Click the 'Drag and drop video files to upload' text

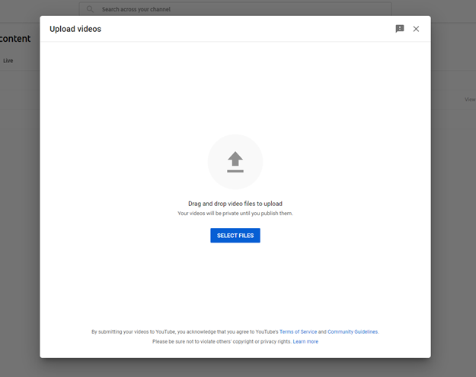coord(235,204)
